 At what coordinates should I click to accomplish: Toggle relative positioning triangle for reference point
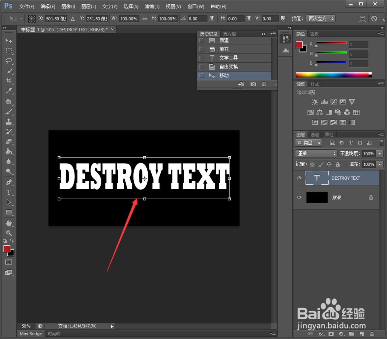point(73,19)
